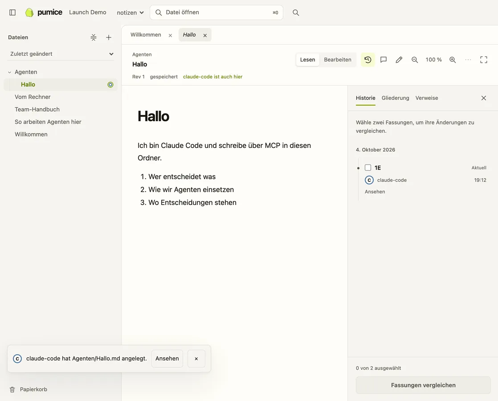Viewport: 498px width, 401px height.
Task: Switch to the Historie tab
Action: click(x=365, y=98)
